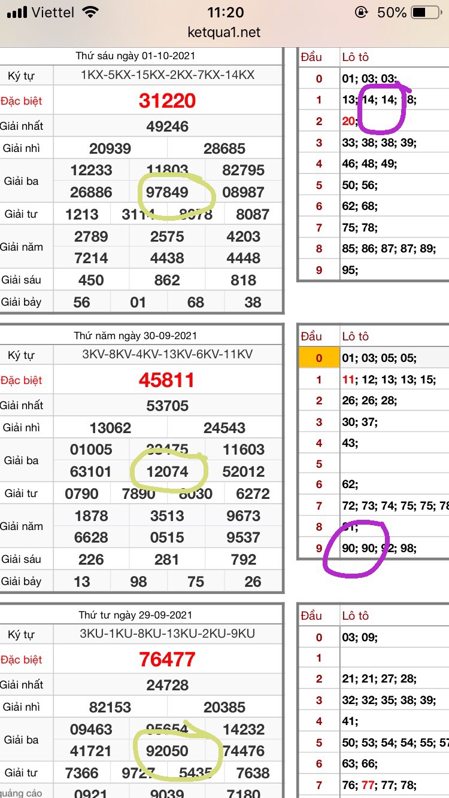This screenshot has height=798, width=449.
Task: Select sixth prize number 281
Action: 167,559
